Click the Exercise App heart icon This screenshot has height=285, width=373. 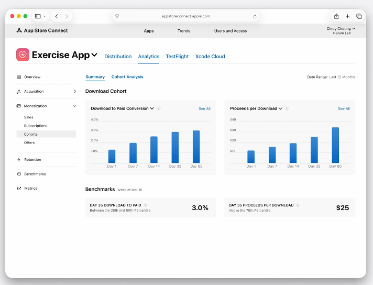[x=23, y=54]
